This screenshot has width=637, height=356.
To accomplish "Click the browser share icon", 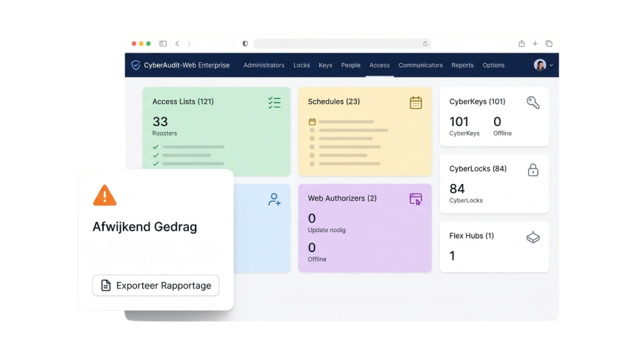I will pyautogui.click(x=521, y=44).
